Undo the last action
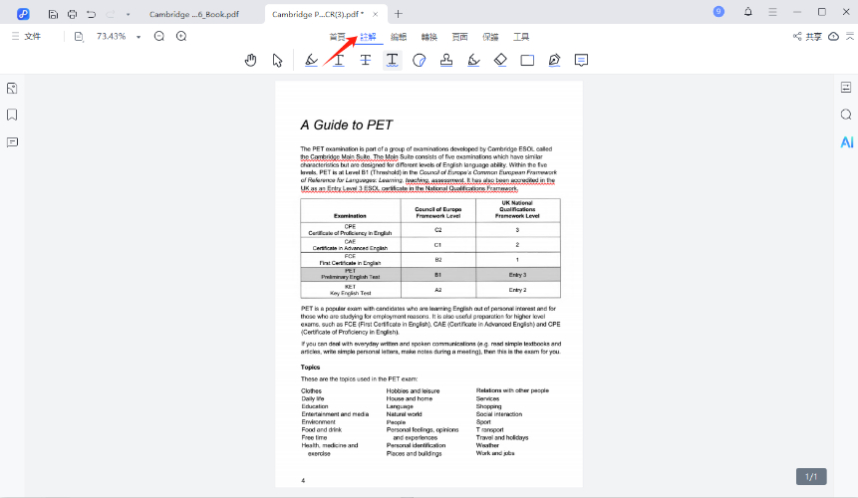The width and height of the screenshot is (858, 498). pos(91,14)
